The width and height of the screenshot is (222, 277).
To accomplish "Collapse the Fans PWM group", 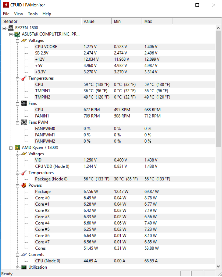I will [17, 123].
